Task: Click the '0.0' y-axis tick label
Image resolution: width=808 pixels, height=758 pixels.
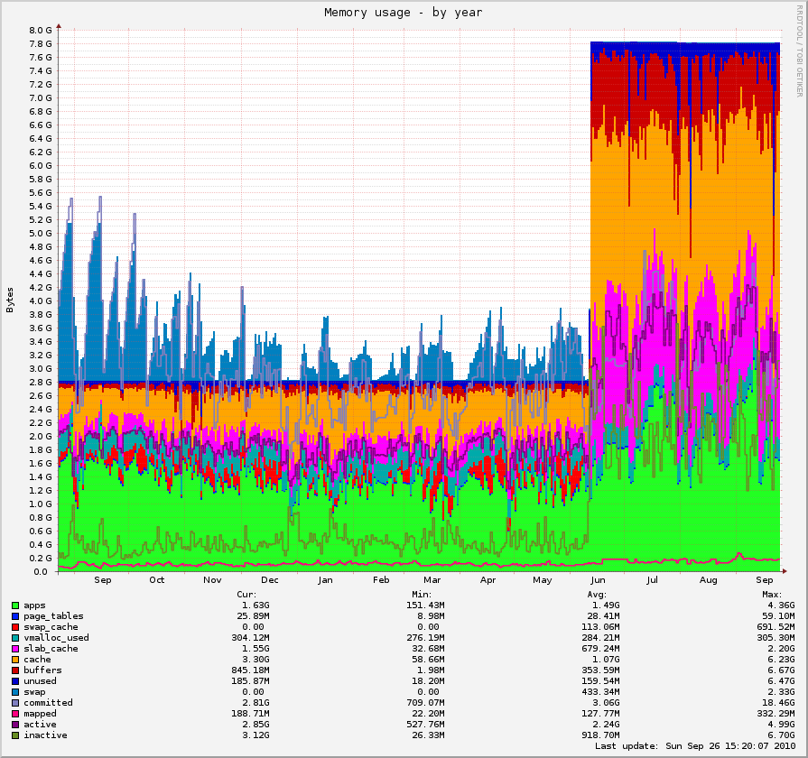Action: [41, 572]
